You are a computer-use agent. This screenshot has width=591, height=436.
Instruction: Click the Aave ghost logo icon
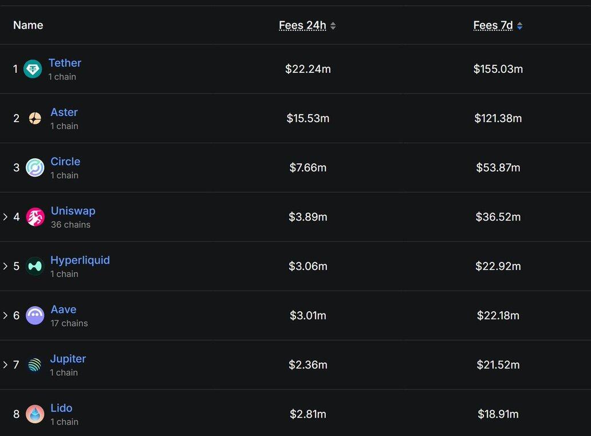tap(35, 316)
